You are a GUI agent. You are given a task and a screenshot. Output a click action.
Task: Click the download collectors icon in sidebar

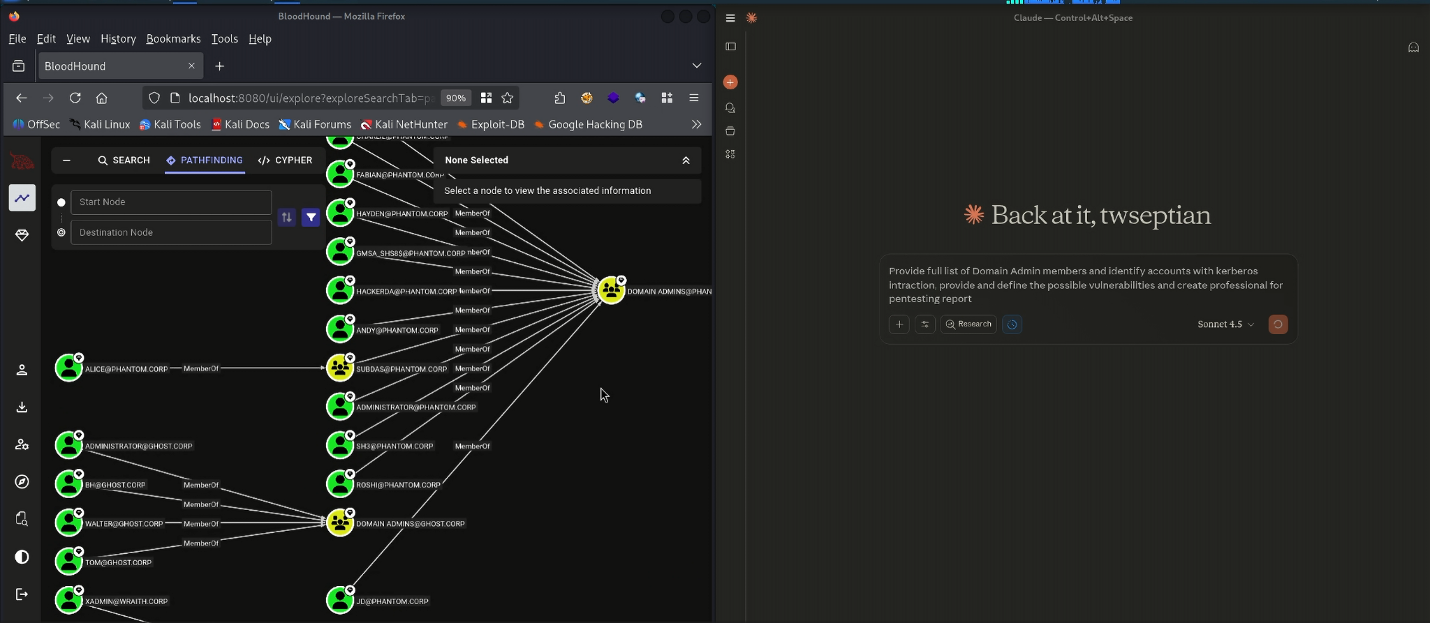coord(22,407)
